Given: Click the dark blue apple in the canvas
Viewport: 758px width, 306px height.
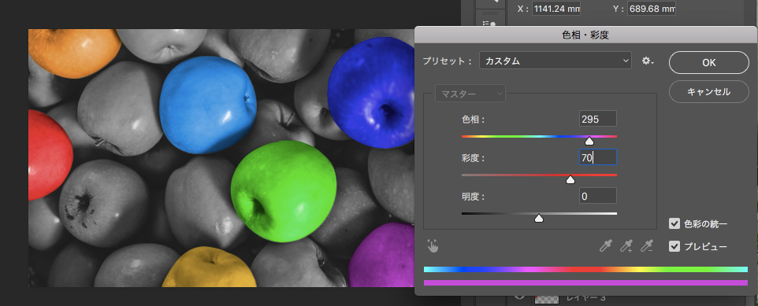Looking at the screenshot, I should [372, 92].
